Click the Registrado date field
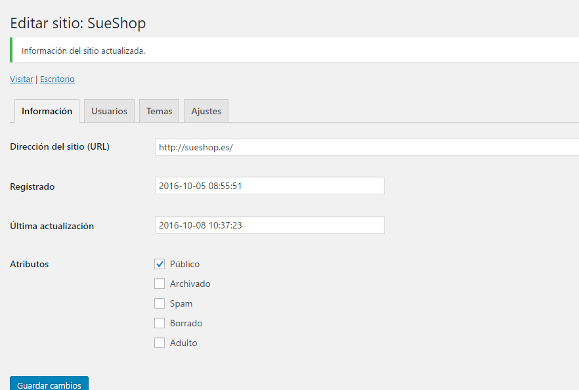This screenshot has height=390, width=579. point(270,185)
